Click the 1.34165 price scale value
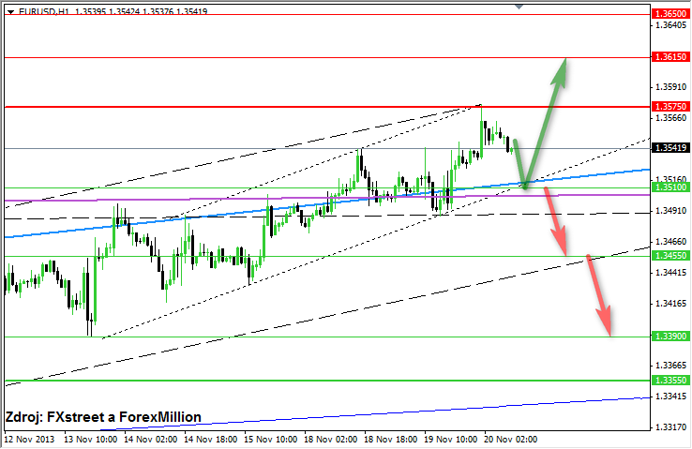692x449 pixels. click(x=670, y=304)
